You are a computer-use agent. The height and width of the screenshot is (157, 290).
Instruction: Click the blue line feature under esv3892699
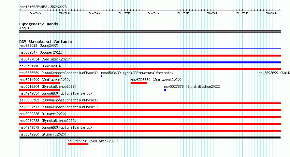coord(270,76)
